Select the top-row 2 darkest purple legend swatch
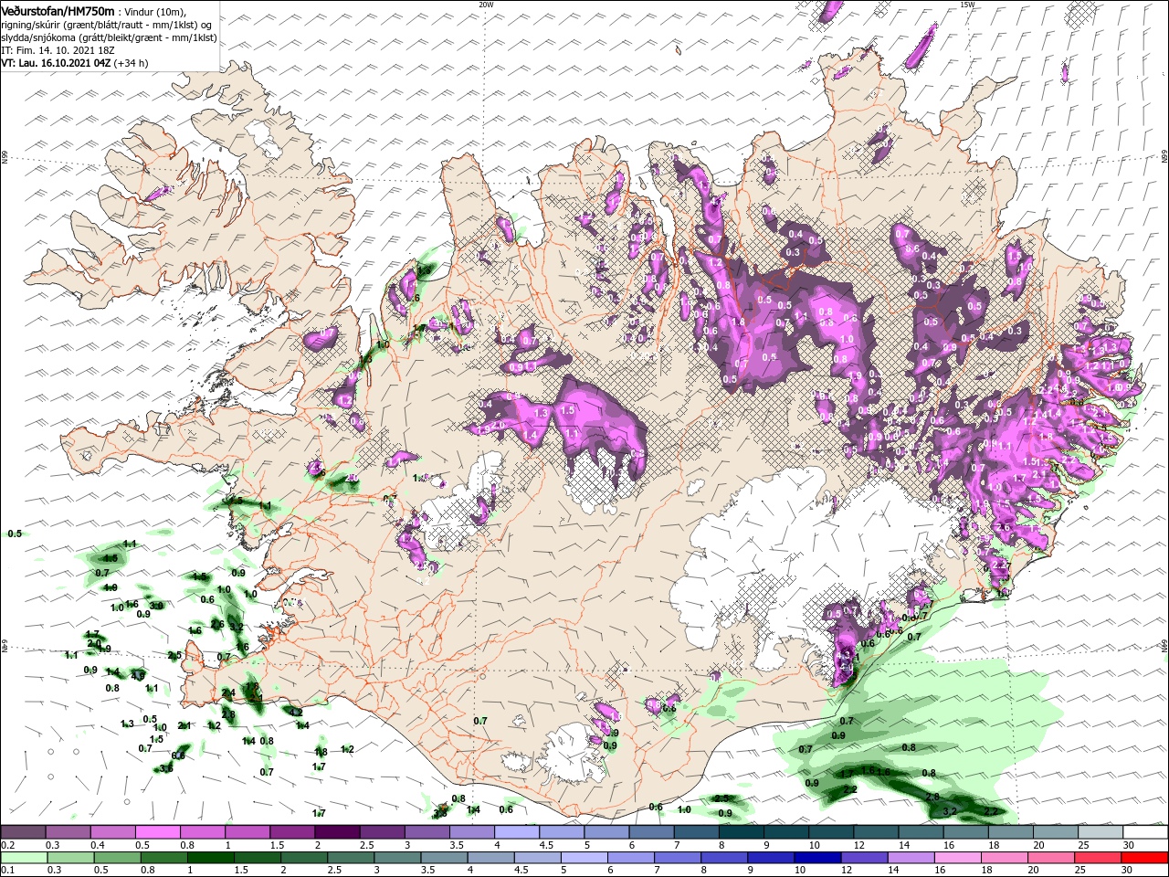This screenshot has height=877, width=1169. pyautogui.click(x=337, y=832)
